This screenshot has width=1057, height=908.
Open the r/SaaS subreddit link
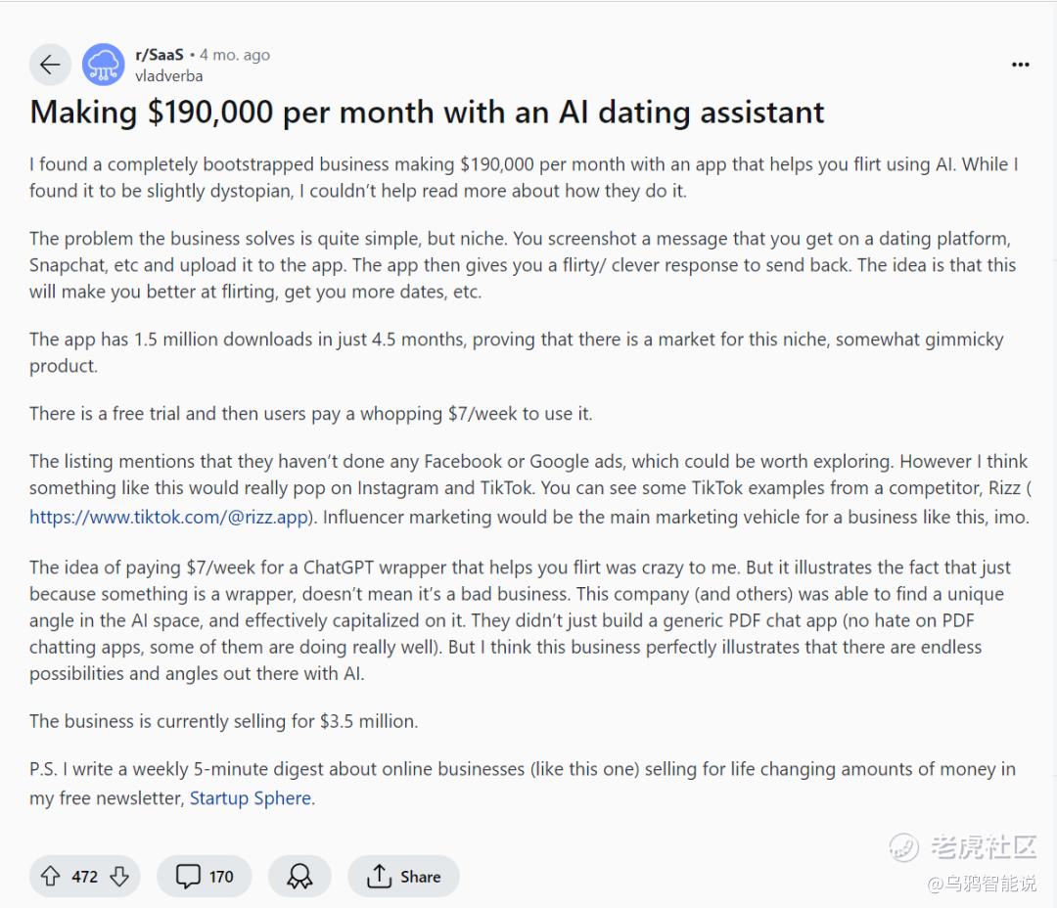point(160,55)
